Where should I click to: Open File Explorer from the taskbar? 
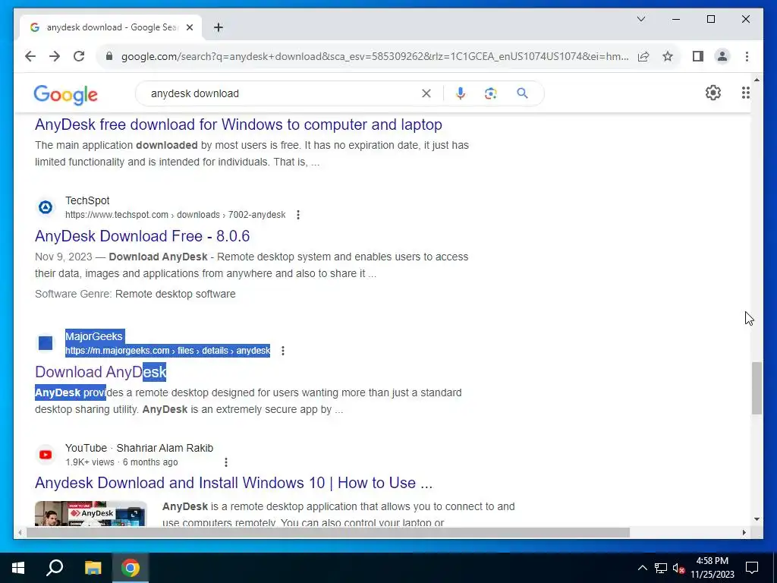tap(93, 568)
